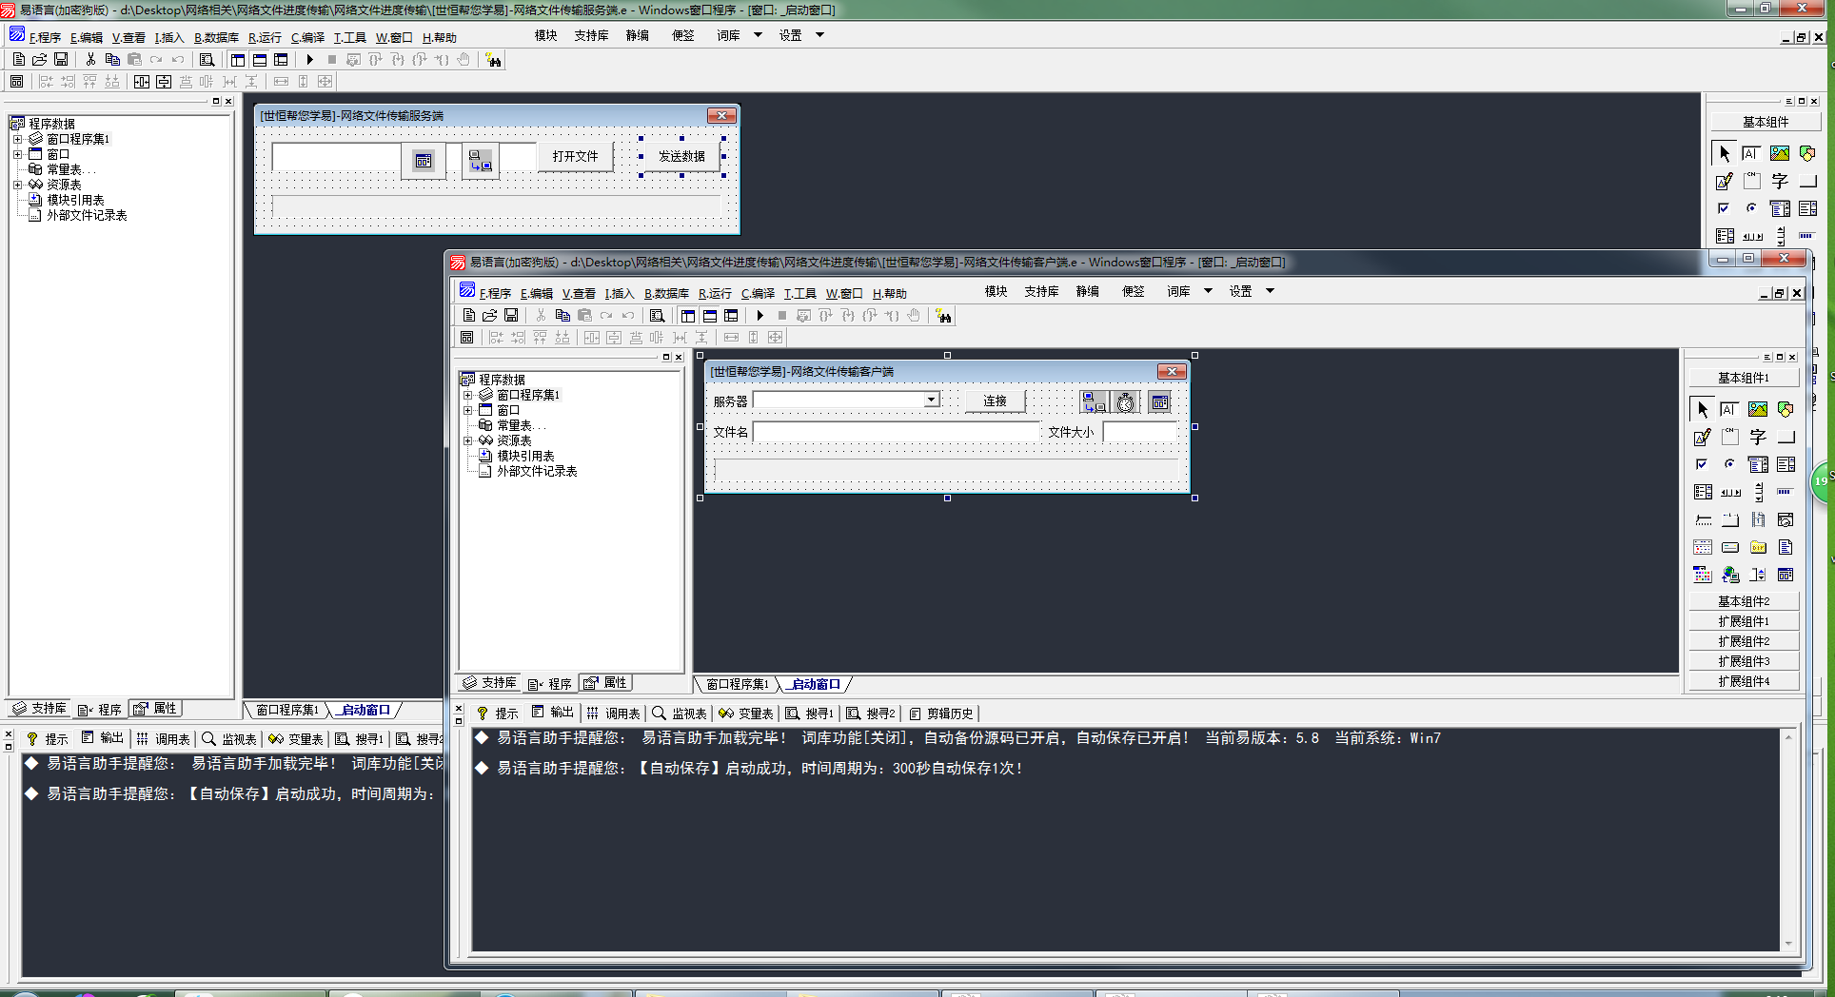Toggle third layout view icon in front toolbar
This screenshot has height=997, width=1835.
pos(731,315)
